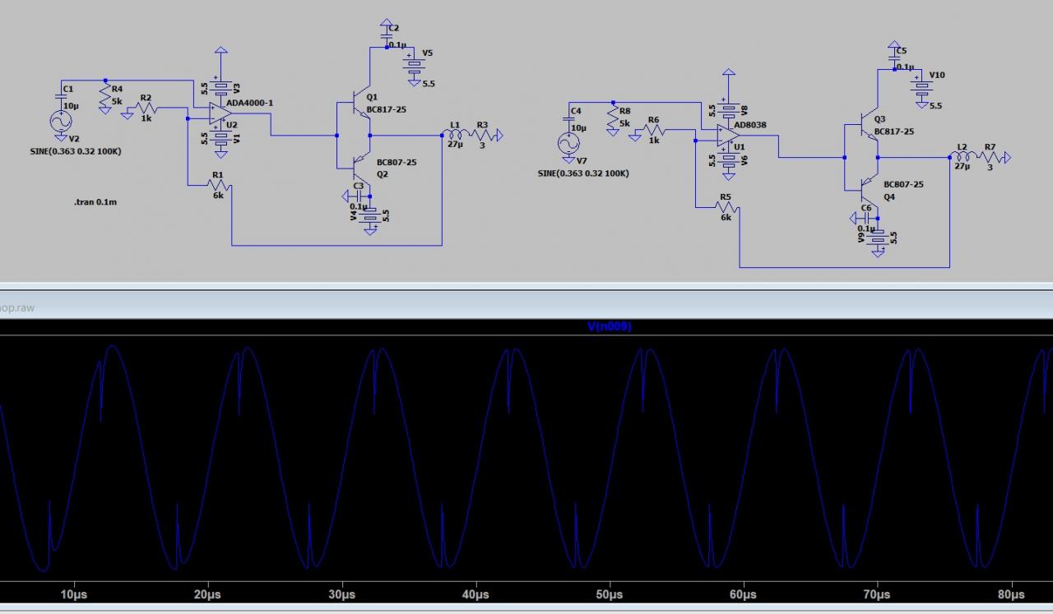Click the 10µs time axis label
Screen dimensions: 1053x614
tap(73, 594)
